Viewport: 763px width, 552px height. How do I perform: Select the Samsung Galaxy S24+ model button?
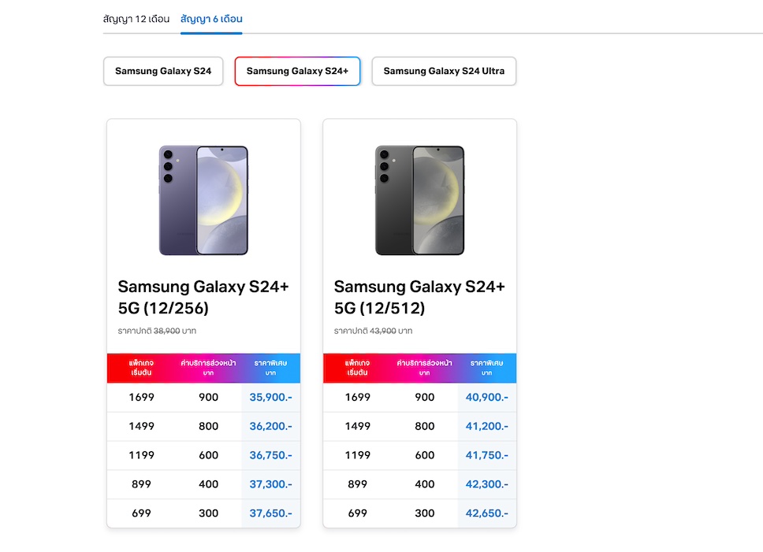297,71
